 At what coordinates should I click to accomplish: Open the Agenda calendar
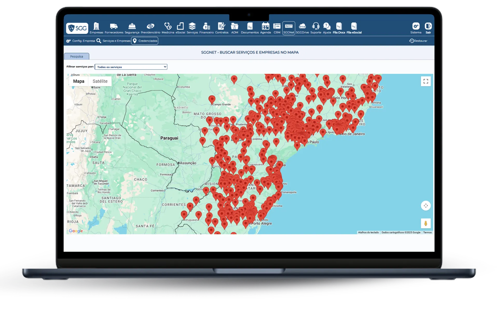(265, 28)
